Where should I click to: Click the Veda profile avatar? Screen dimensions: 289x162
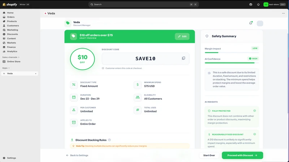[x=260, y=23]
